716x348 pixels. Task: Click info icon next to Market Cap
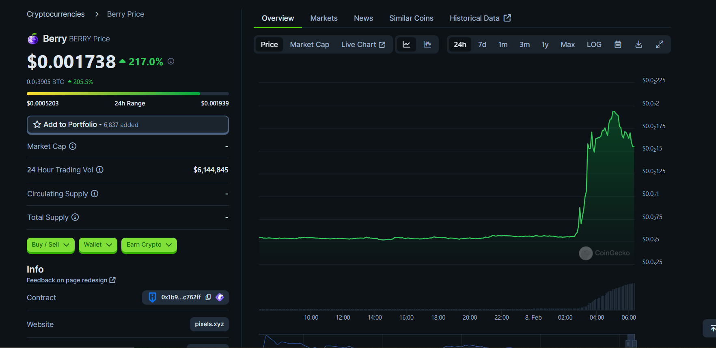click(73, 146)
